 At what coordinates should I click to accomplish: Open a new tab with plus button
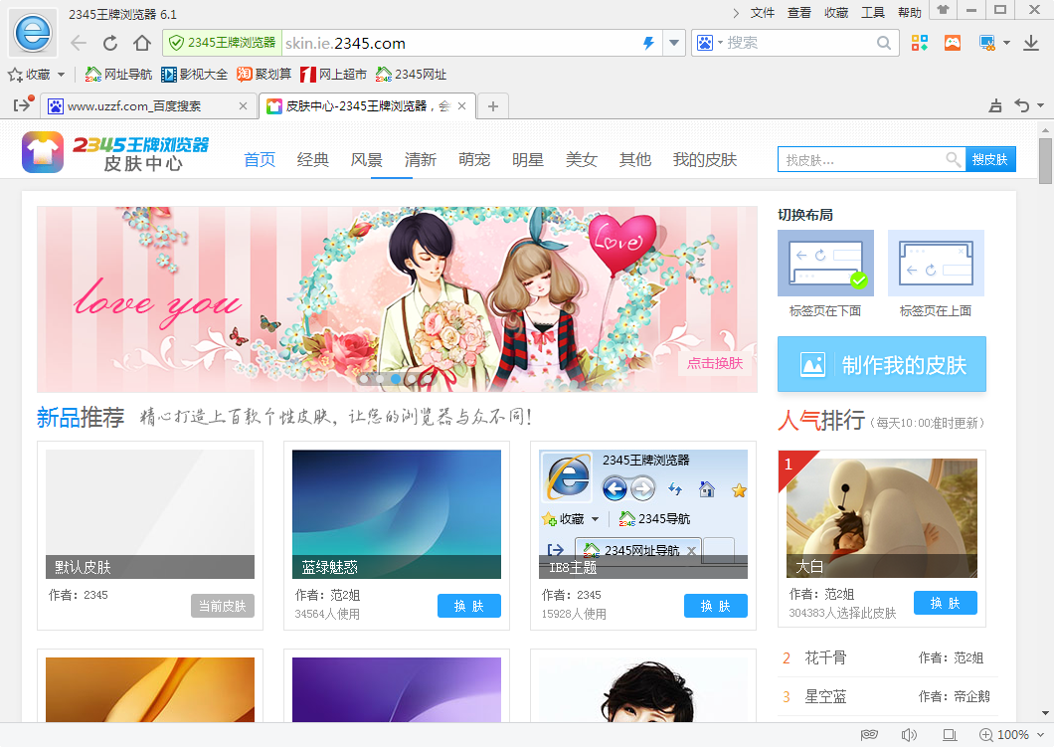493,106
